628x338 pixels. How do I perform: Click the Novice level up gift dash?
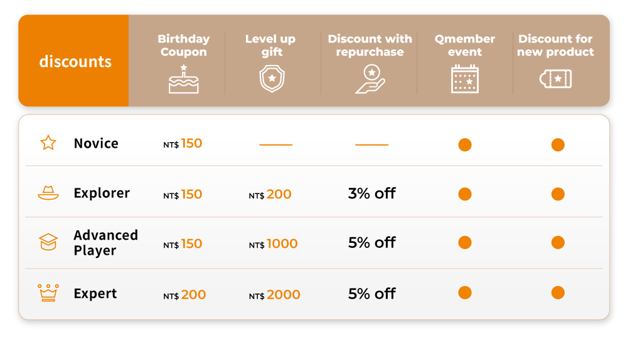point(276,145)
